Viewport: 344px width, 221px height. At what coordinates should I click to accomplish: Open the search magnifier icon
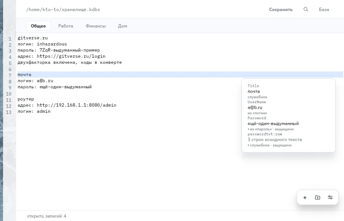point(306,10)
